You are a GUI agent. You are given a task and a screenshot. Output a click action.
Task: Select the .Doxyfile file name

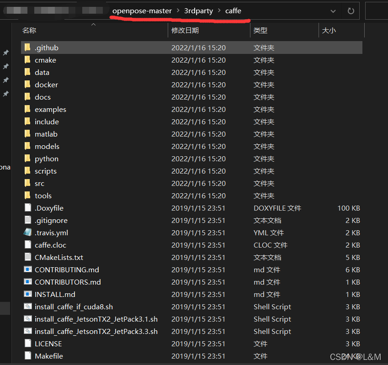tap(49, 208)
